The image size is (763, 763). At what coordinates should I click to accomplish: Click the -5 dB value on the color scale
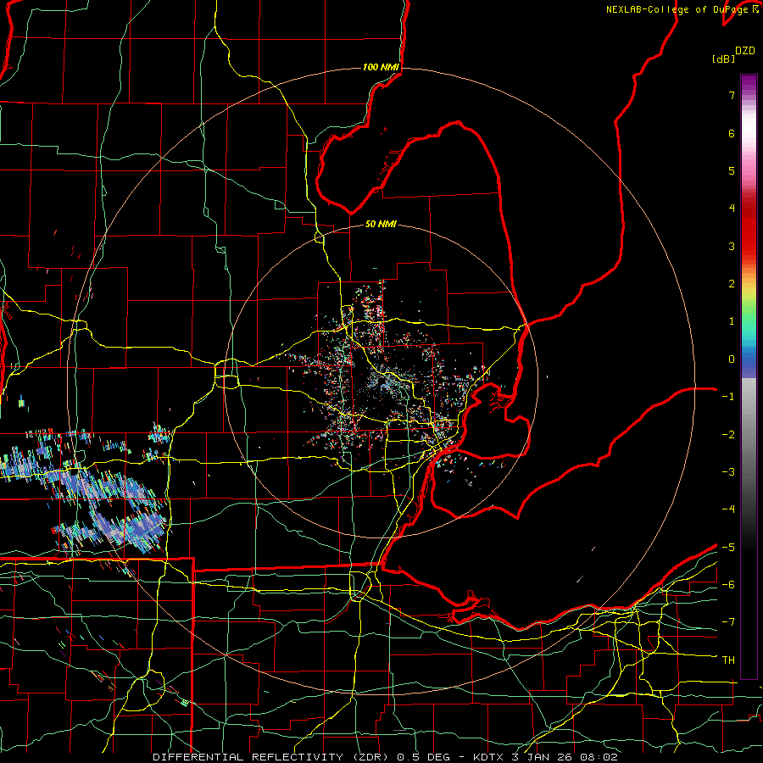pyautogui.click(x=728, y=548)
